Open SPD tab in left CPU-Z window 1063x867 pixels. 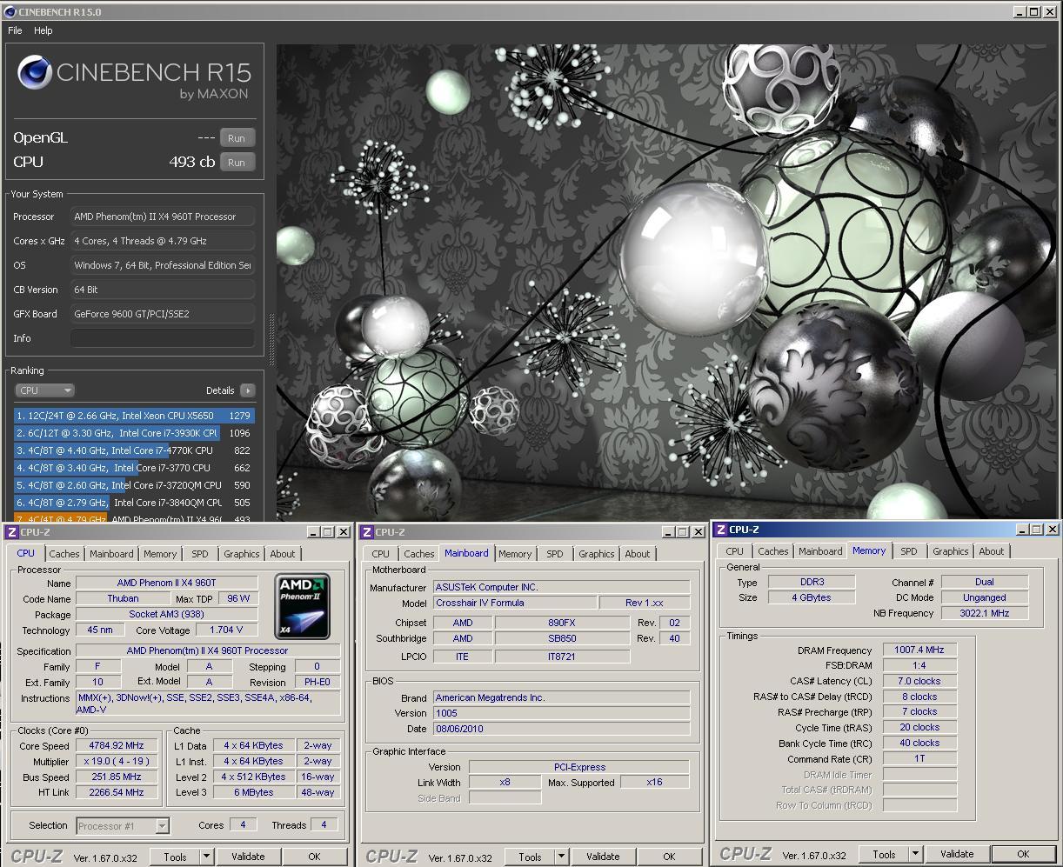(200, 554)
